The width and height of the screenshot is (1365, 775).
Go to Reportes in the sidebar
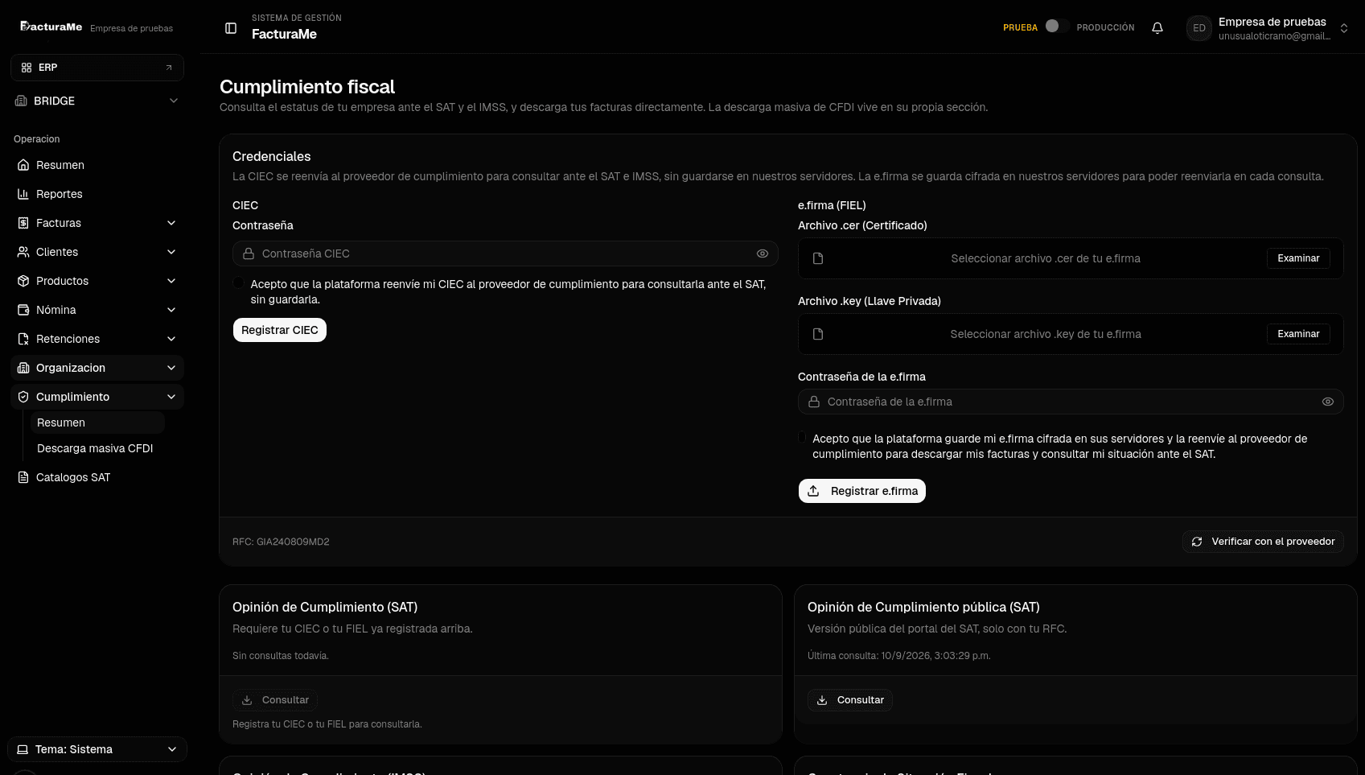pyautogui.click(x=97, y=194)
